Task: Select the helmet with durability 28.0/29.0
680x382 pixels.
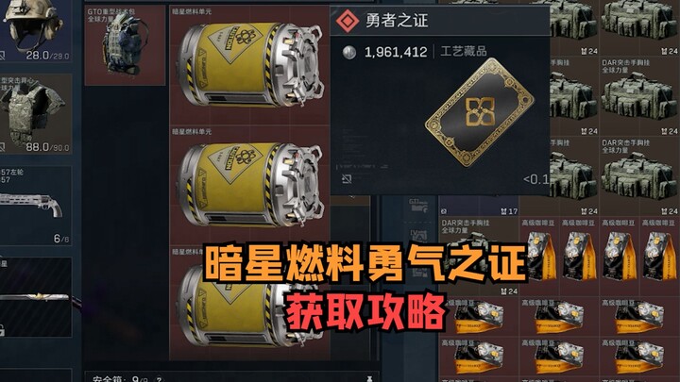Action: [x=36, y=30]
